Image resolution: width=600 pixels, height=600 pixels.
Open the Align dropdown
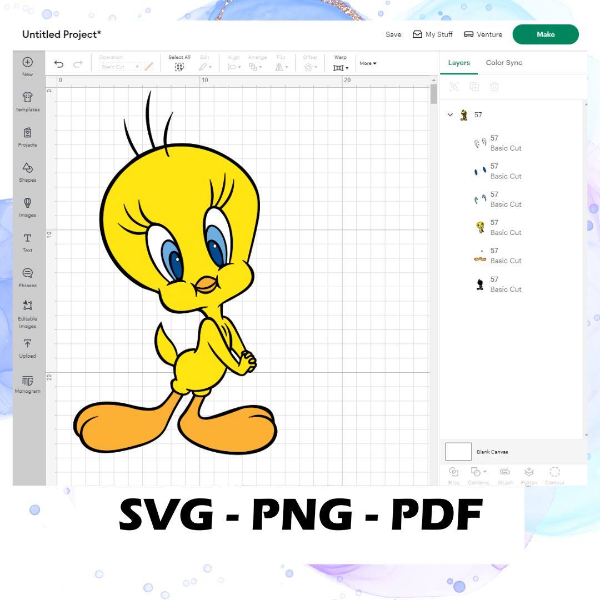click(234, 67)
